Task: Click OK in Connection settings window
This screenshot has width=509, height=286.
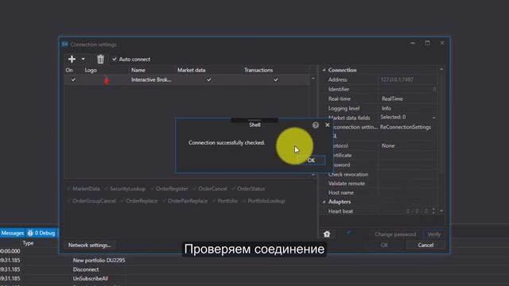Action: [x=384, y=245]
